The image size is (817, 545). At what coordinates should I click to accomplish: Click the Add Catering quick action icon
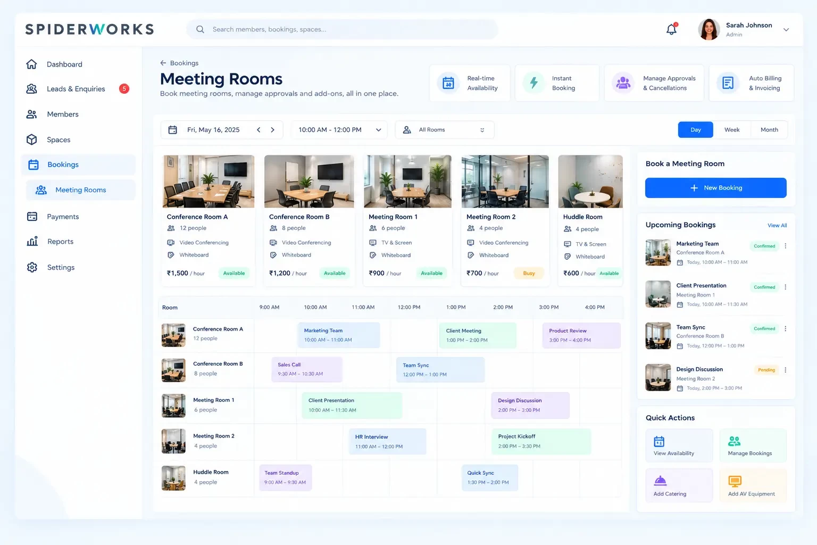660,481
